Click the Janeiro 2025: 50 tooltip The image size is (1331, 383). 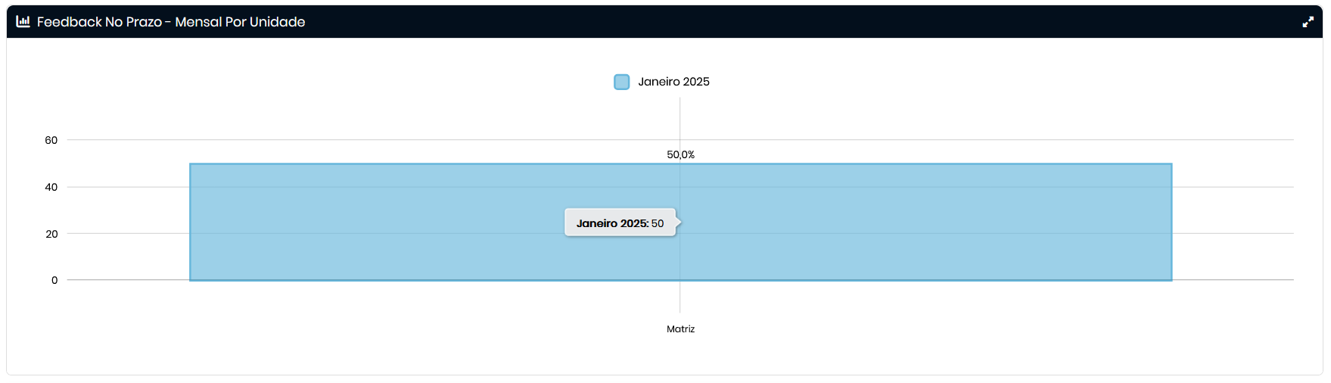[x=620, y=223]
